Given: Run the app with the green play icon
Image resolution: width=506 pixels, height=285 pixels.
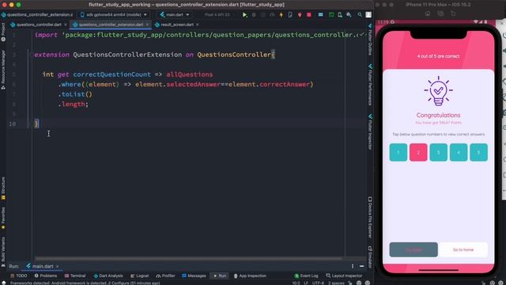Looking at the screenshot, I should (x=244, y=15).
